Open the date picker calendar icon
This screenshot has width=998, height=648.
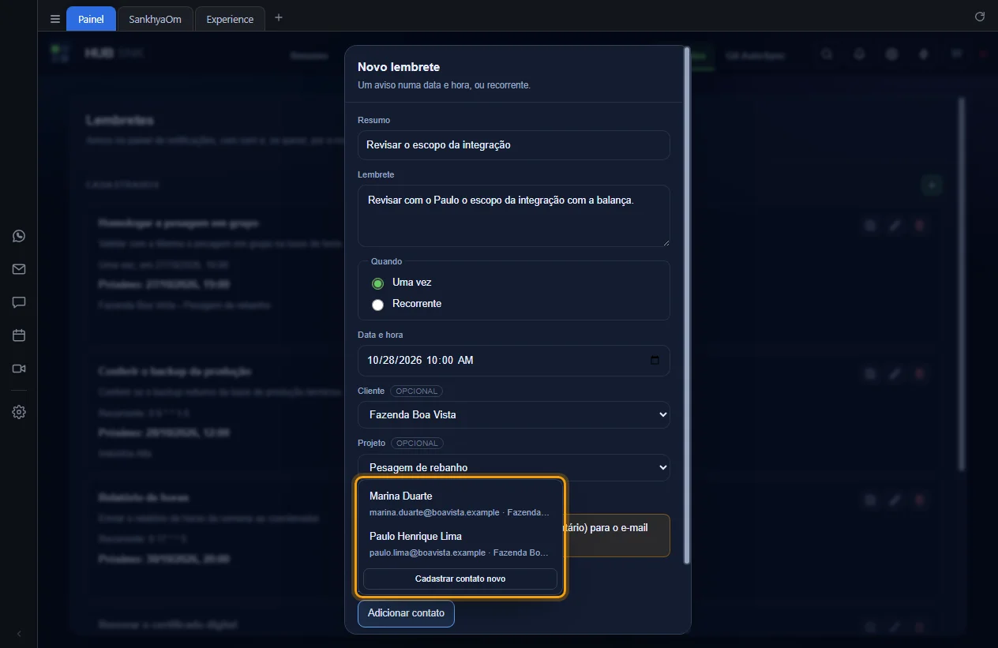[x=655, y=361]
